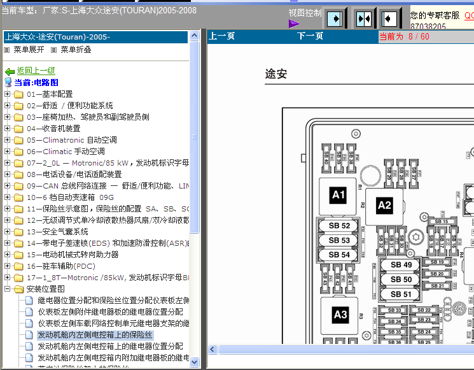Viewport: 474px width, 370px height.
Task: Click the diagram horizontal scrollbar track
Action: (346, 350)
